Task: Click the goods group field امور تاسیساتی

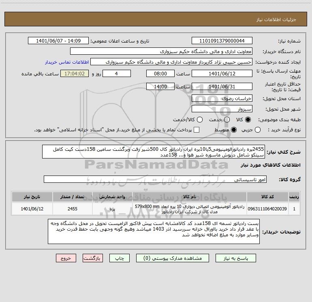Action: [155, 179]
